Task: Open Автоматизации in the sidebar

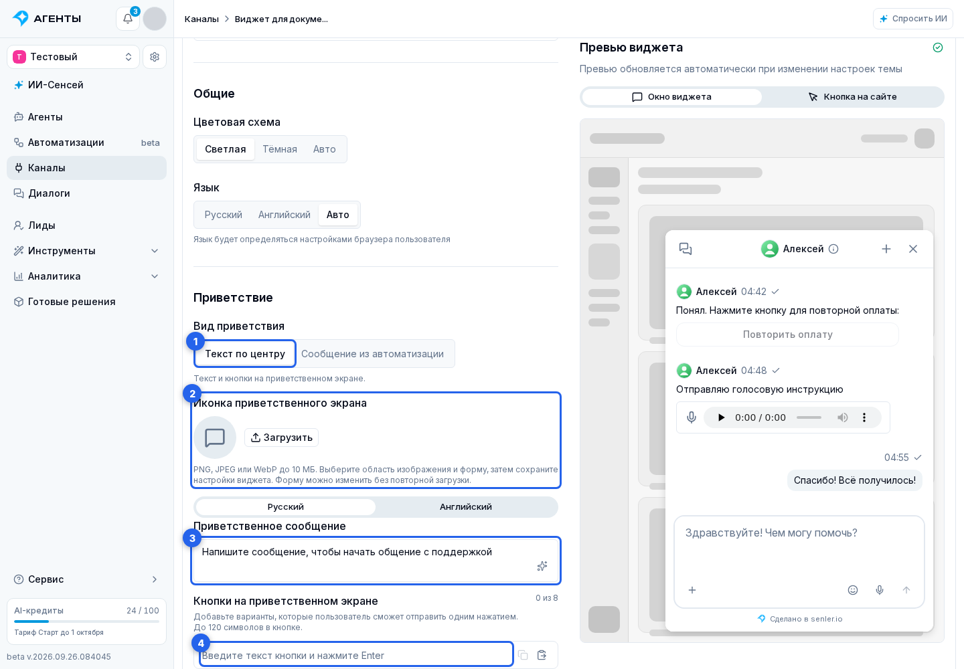Action: click(x=86, y=142)
